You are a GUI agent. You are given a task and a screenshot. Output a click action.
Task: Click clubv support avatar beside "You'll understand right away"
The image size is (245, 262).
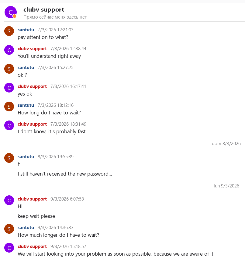coord(9,50)
